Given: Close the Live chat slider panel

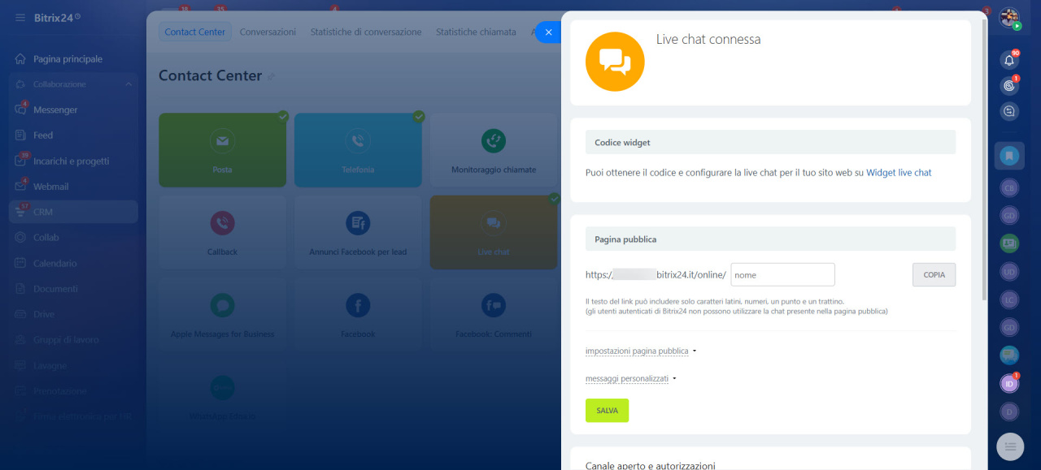Looking at the screenshot, I should click(549, 32).
